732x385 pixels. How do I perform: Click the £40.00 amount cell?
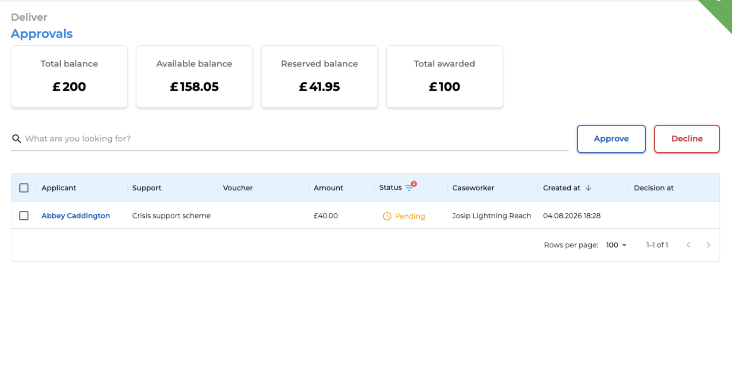[x=325, y=215]
